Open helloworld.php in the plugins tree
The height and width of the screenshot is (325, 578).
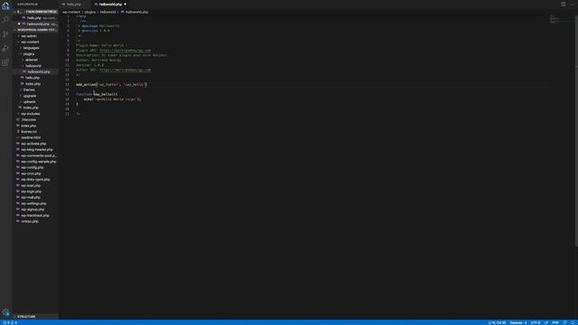pos(39,72)
